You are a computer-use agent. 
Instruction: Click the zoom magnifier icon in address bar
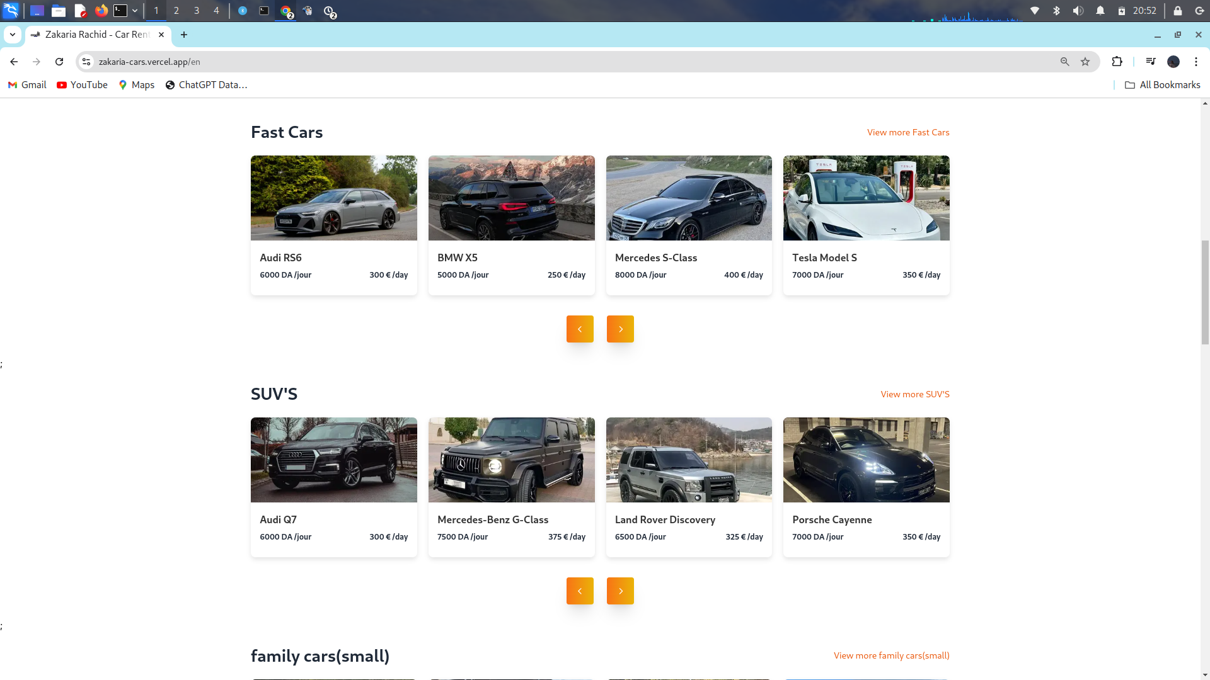[1064, 62]
